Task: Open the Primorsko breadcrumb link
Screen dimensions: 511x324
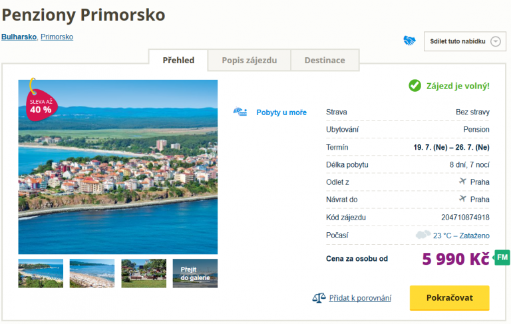Action: point(57,37)
